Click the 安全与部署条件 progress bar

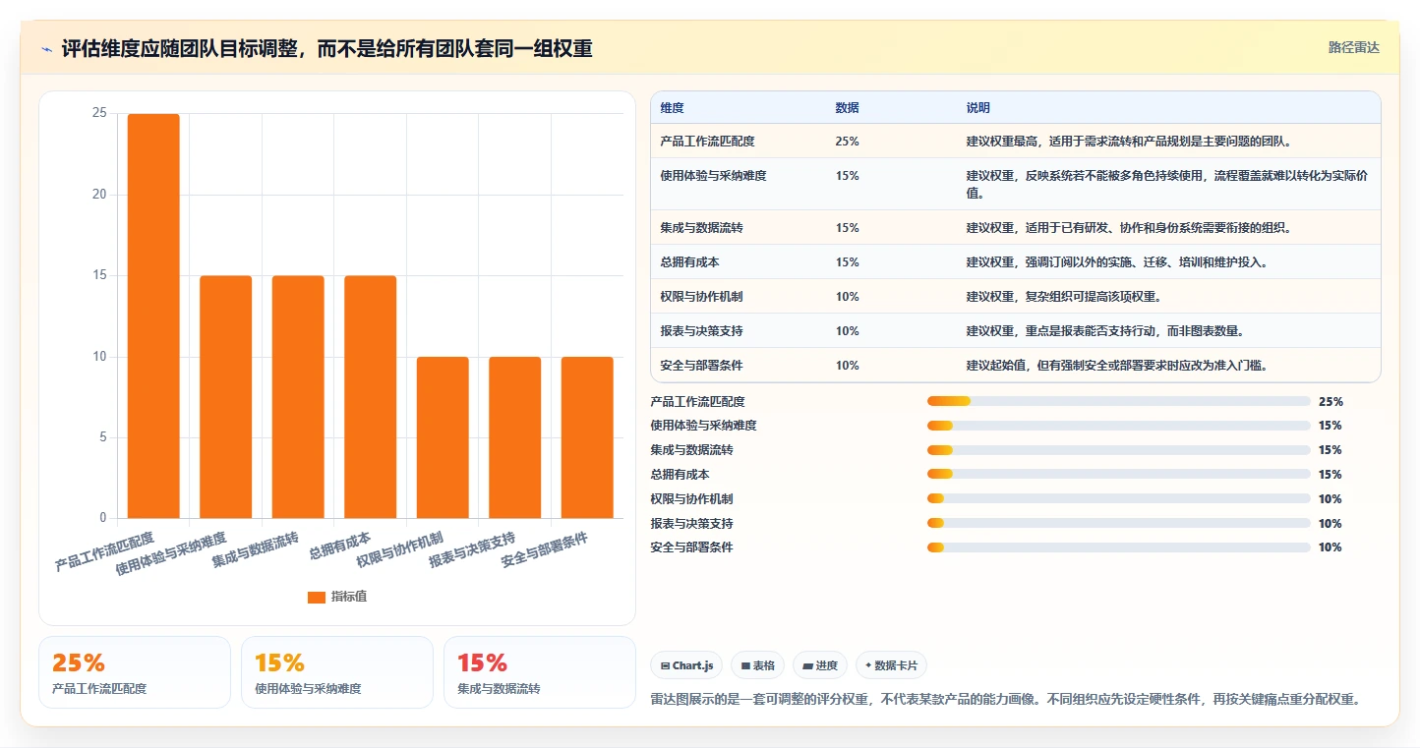click(1118, 547)
